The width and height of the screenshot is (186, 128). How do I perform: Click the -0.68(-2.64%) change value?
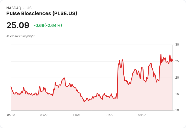tap(48, 25)
